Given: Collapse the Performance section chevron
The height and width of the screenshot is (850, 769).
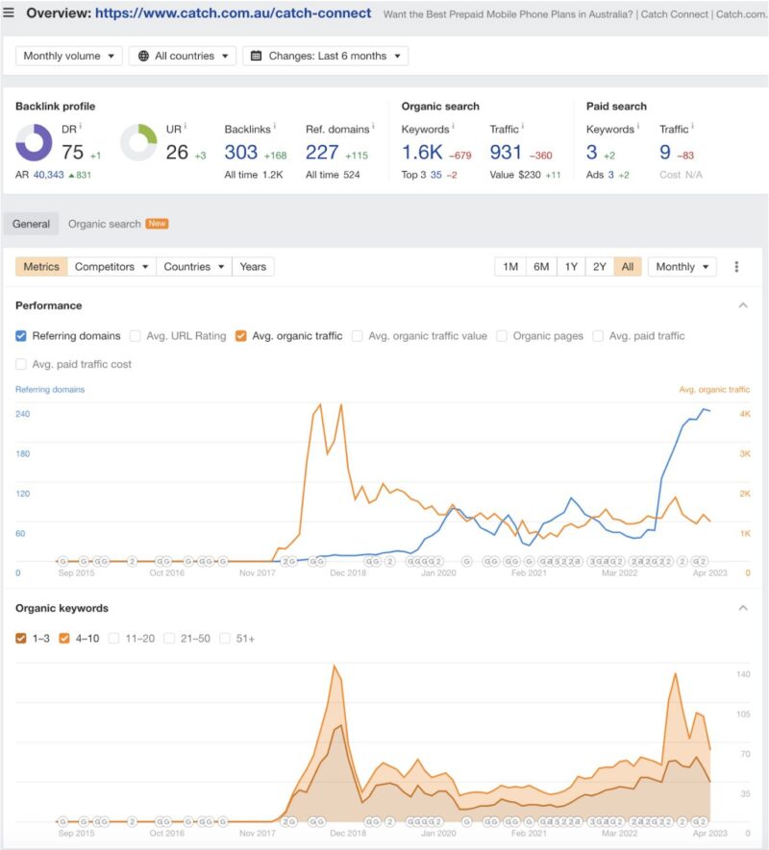Looking at the screenshot, I should click(x=743, y=304).
